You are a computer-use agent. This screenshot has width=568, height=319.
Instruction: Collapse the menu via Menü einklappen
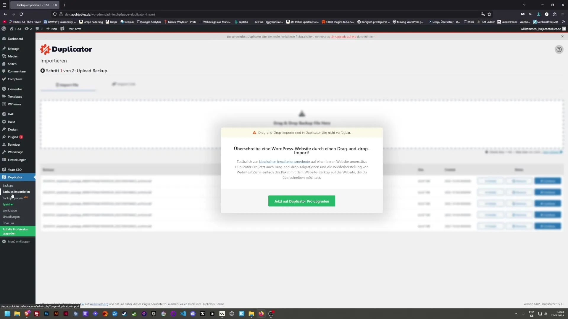(18, 241)
